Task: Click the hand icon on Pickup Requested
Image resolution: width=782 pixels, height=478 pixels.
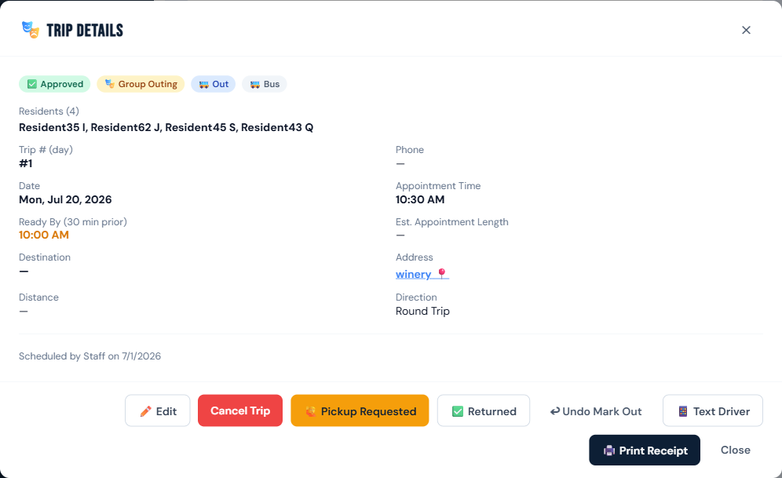Action: pyautogui.click(x=311, y=411)
